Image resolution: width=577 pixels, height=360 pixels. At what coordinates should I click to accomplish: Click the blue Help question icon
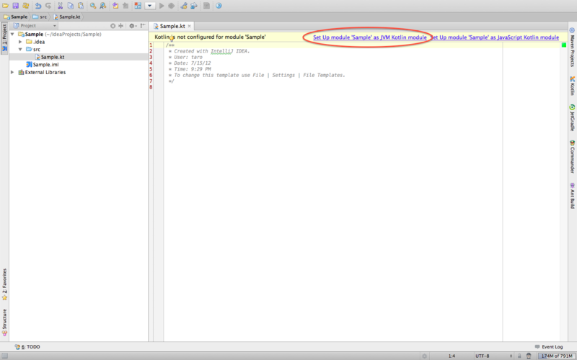point(219,6)
